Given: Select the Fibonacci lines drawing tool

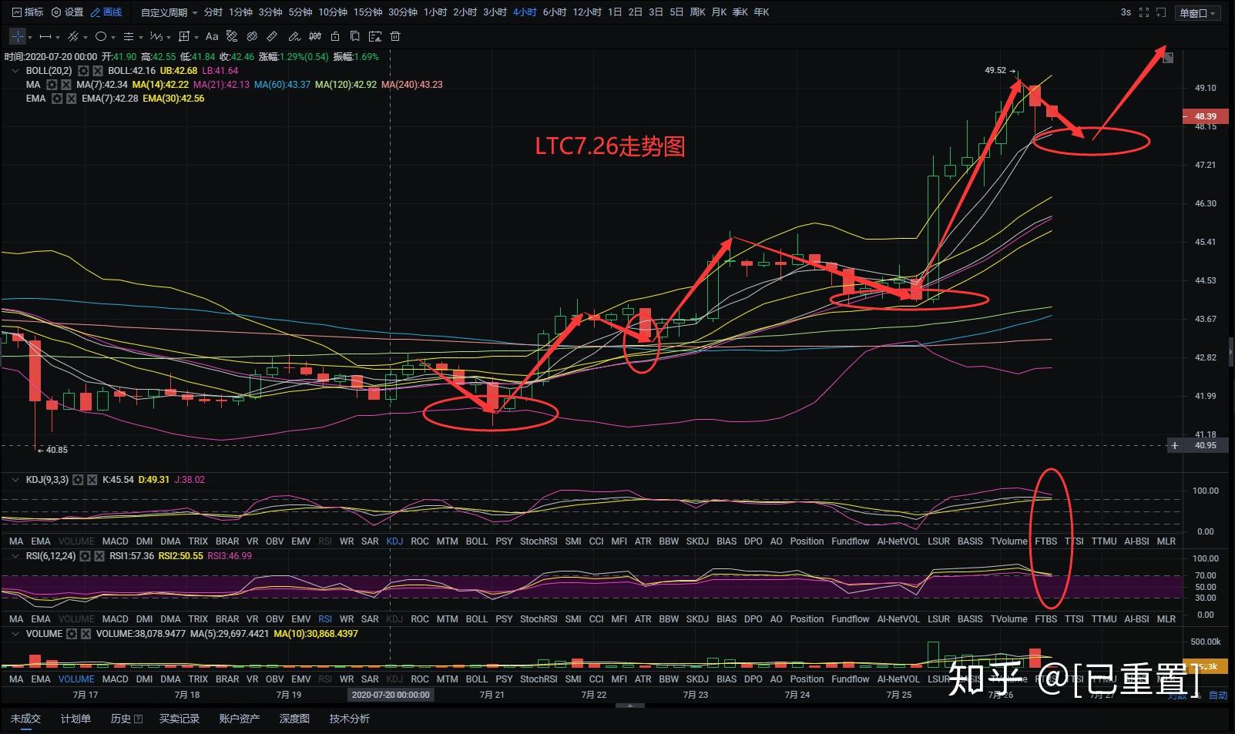Looking at the screenshot, I should [129, 36].
